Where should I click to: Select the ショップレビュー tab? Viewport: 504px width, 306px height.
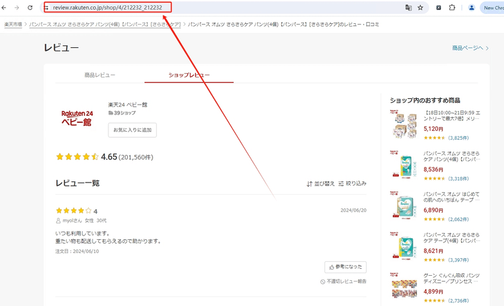pos(189,75)
